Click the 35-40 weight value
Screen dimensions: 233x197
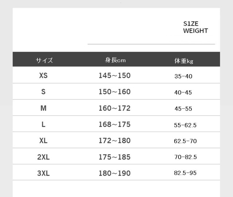click(x=183, y=76)
